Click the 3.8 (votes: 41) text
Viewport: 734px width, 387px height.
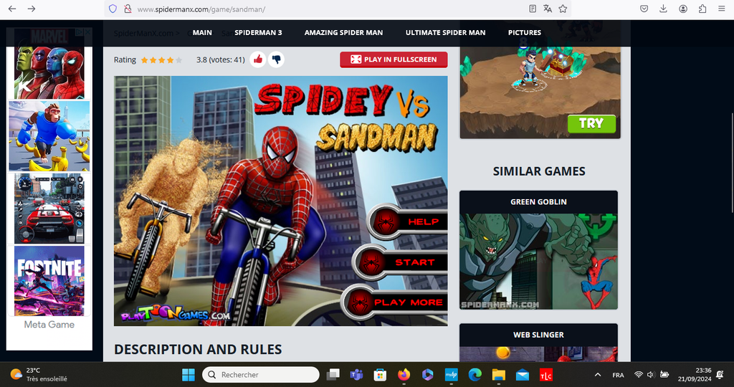tap(221, 59)
